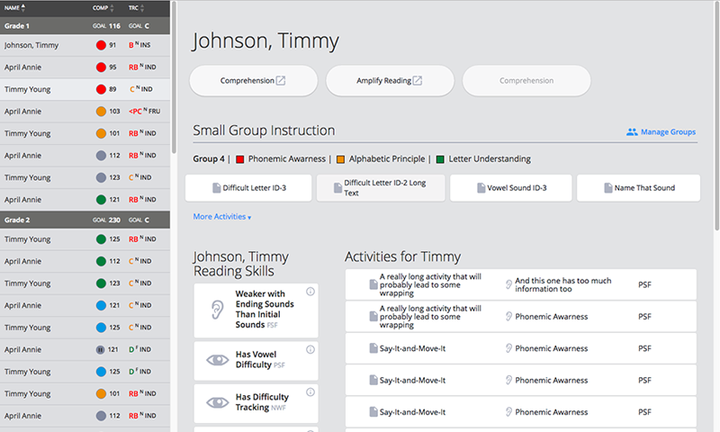Click the paused grey dot beside April Annie D IND
The width and height of the screenshot is (720, 432).
pos(100,349)
